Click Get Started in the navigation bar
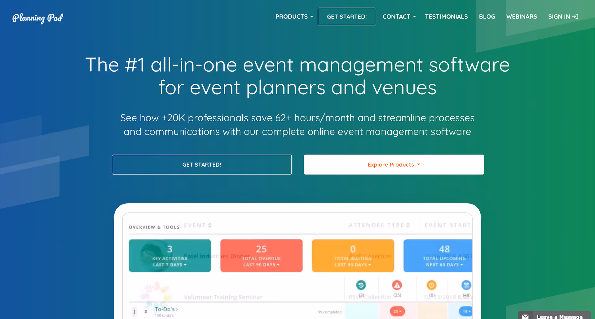The width and height of the screenshot is (595, 319). coord(347,16)
